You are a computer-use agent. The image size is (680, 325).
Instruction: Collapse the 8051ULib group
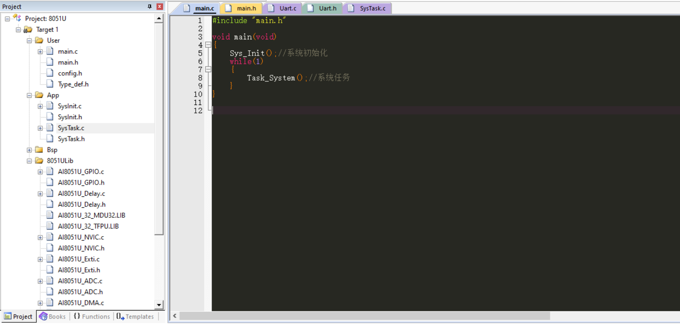point(29,161)
